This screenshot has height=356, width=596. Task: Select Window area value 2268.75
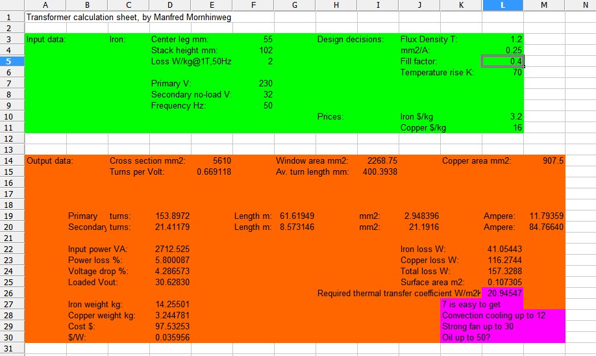coord(382,160)
